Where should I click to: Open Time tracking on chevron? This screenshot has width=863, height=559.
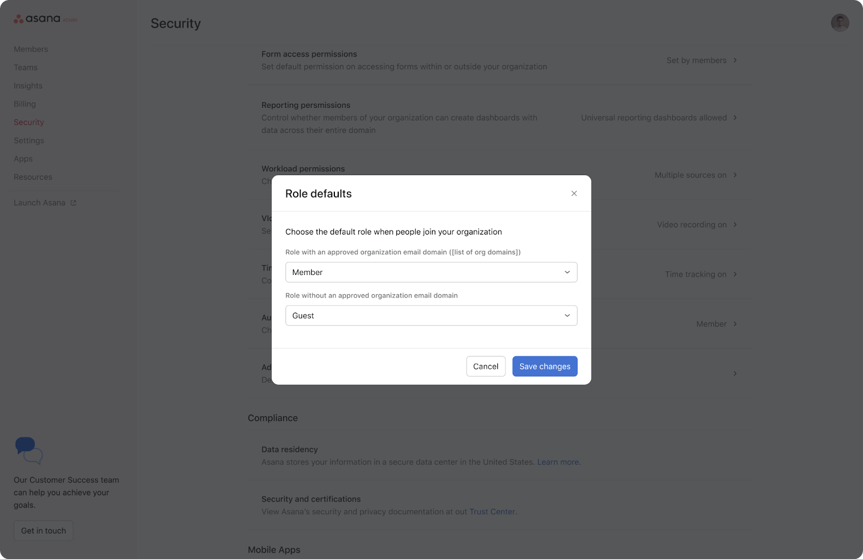click(735, 274)
